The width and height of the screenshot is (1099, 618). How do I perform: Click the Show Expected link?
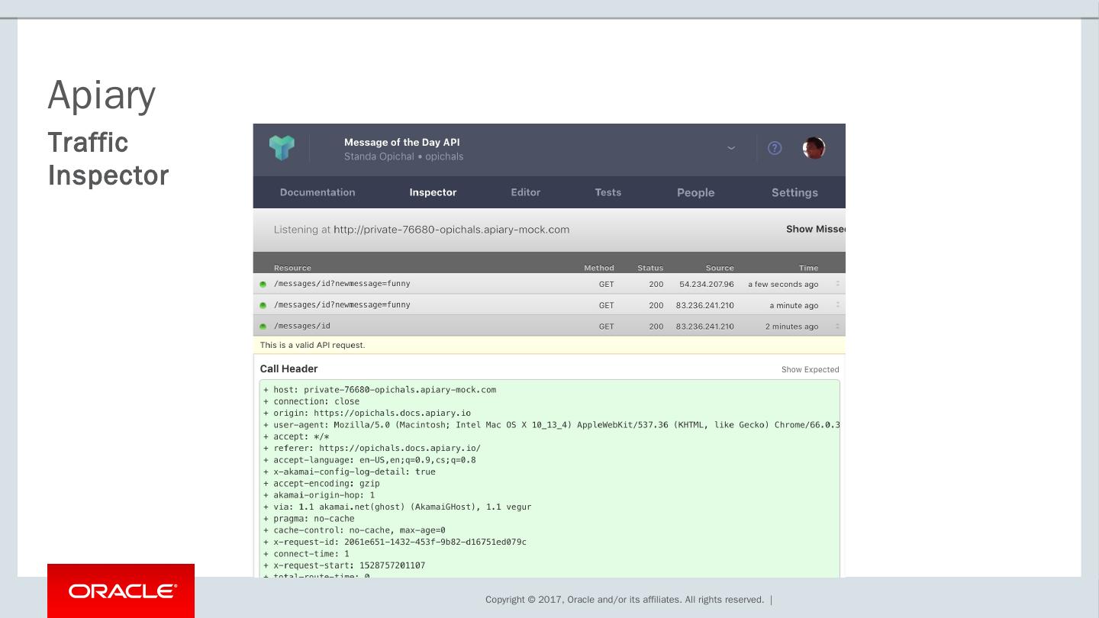click(x=811, y=369)
